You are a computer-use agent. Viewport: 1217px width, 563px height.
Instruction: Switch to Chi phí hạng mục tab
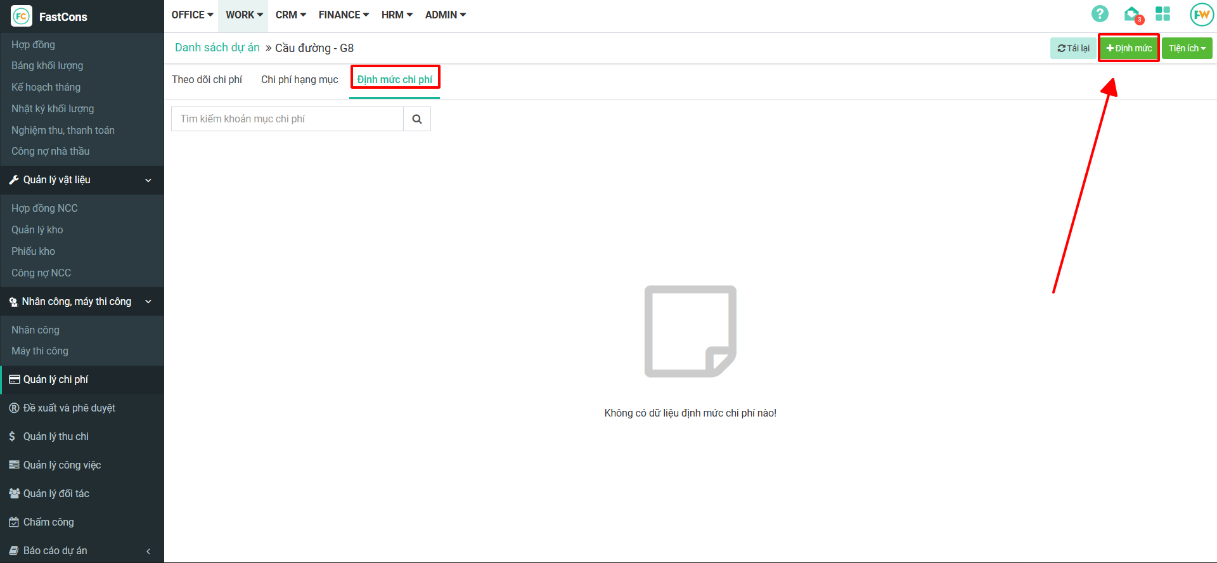tap(299, 80)
